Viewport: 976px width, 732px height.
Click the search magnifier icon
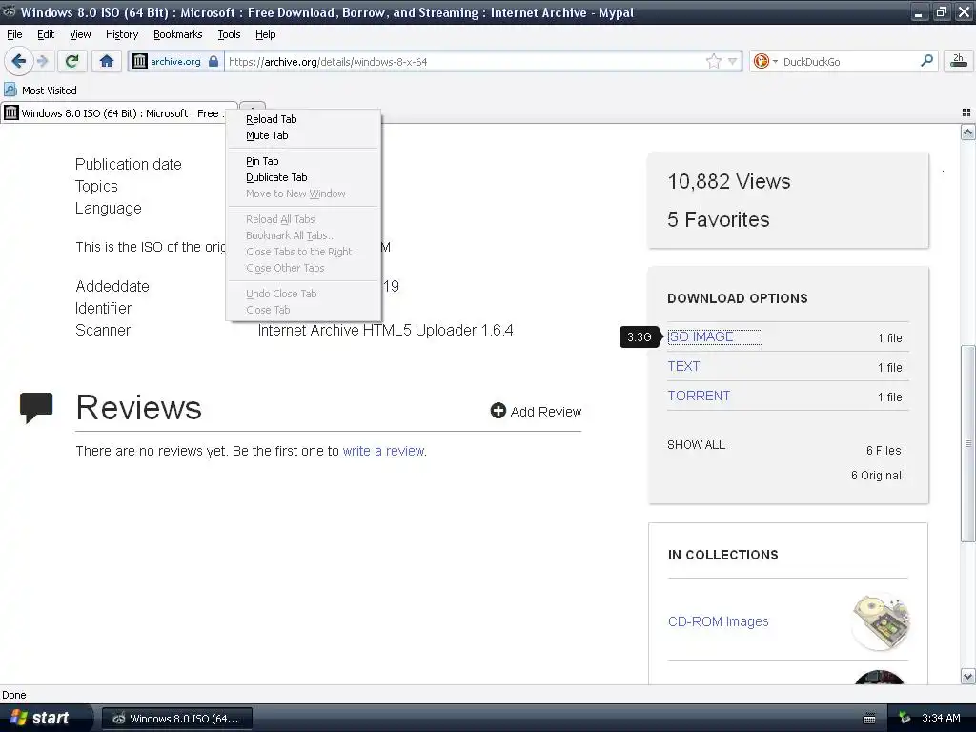point(926,61)
